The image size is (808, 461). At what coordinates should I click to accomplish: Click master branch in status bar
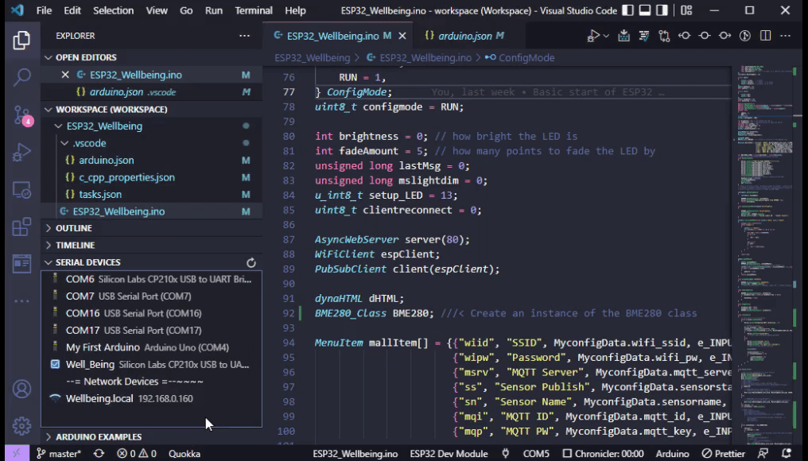click(59, 454)
